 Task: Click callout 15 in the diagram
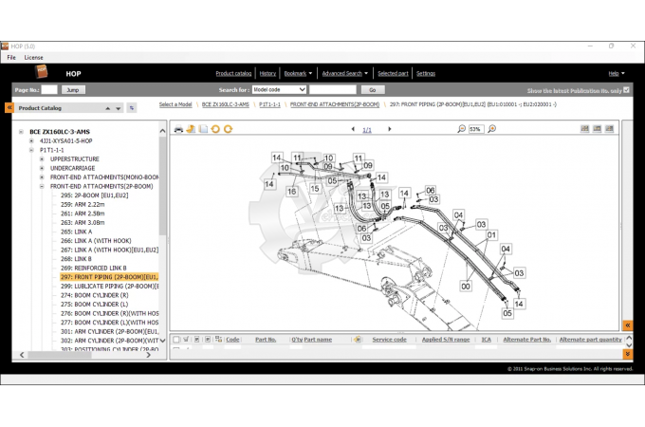tap(315, 189)
